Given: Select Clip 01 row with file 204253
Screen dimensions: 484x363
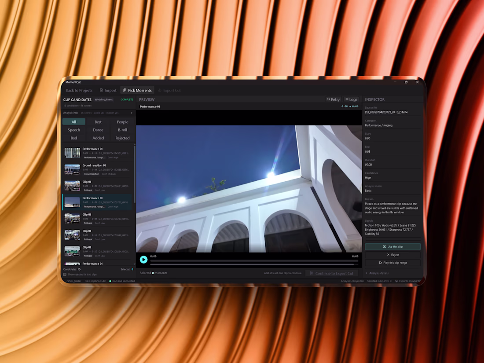Looking at the screenshot, I should [x=98, y=219].
